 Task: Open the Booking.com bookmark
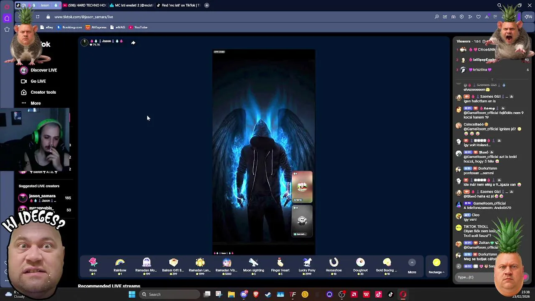[69, 27]
